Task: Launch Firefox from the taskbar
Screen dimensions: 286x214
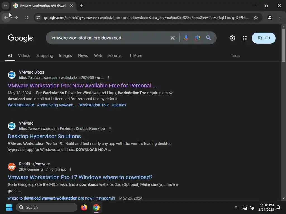Action: [84, 207]
